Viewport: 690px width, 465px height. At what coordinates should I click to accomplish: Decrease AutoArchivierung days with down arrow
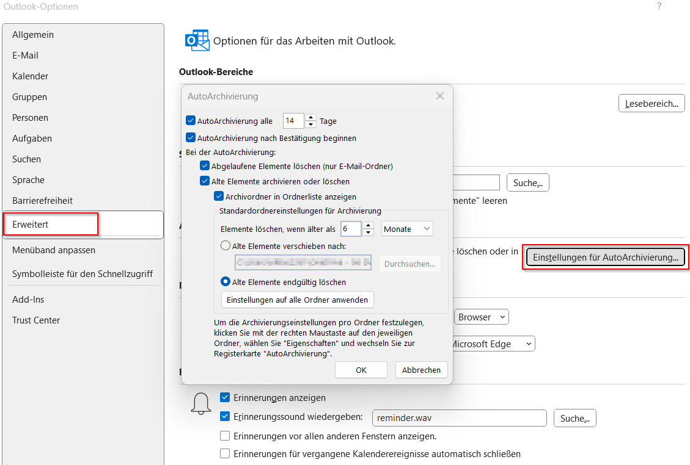pos(310,124)
